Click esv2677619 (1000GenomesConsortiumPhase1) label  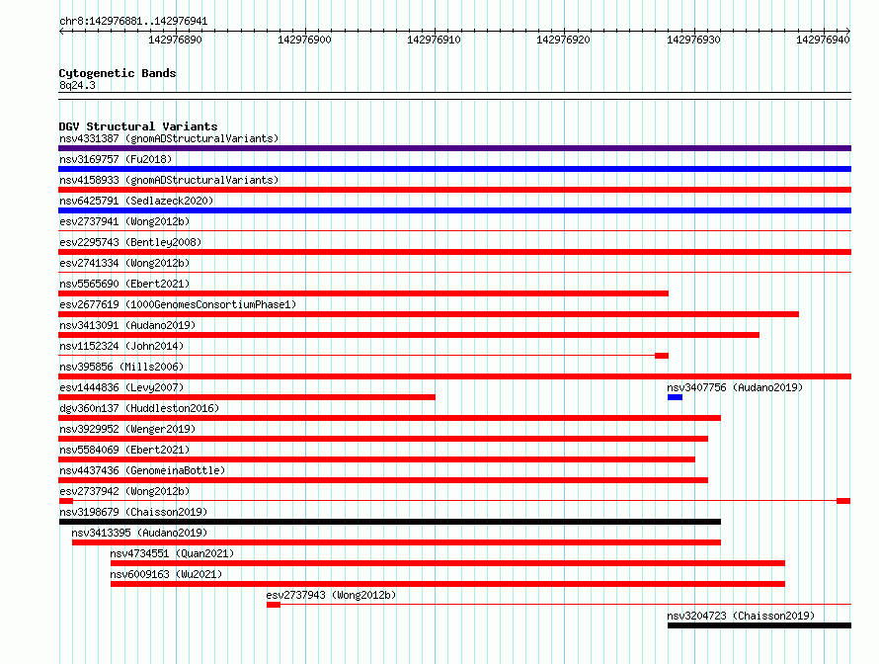tap(178, 304)
